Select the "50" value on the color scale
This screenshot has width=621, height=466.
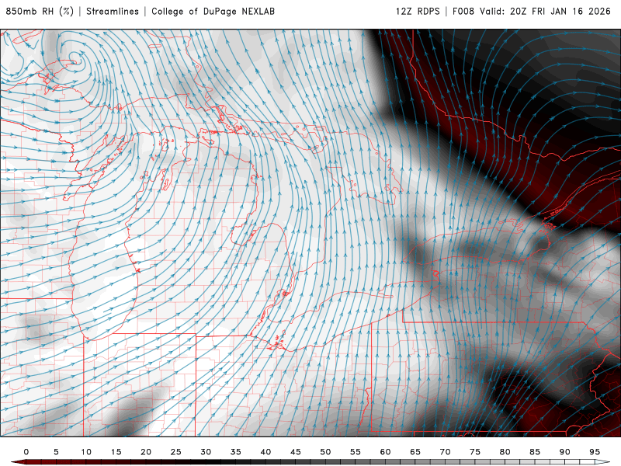[x=325, y=452]
